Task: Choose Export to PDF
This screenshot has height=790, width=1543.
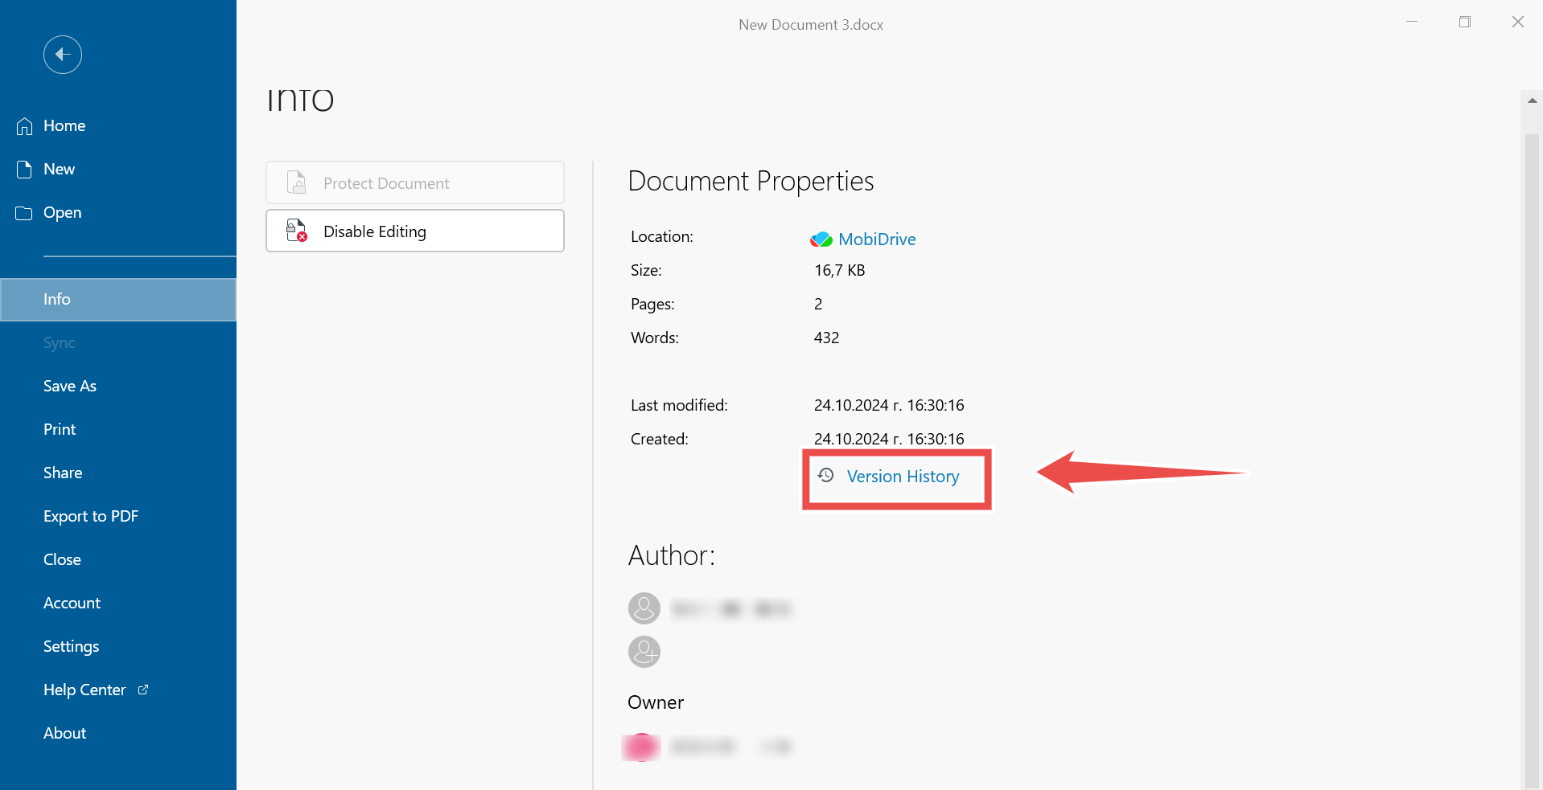Action: [x=118, y=517]
